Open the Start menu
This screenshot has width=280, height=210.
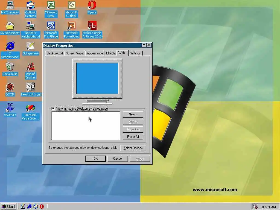point(8,207)
